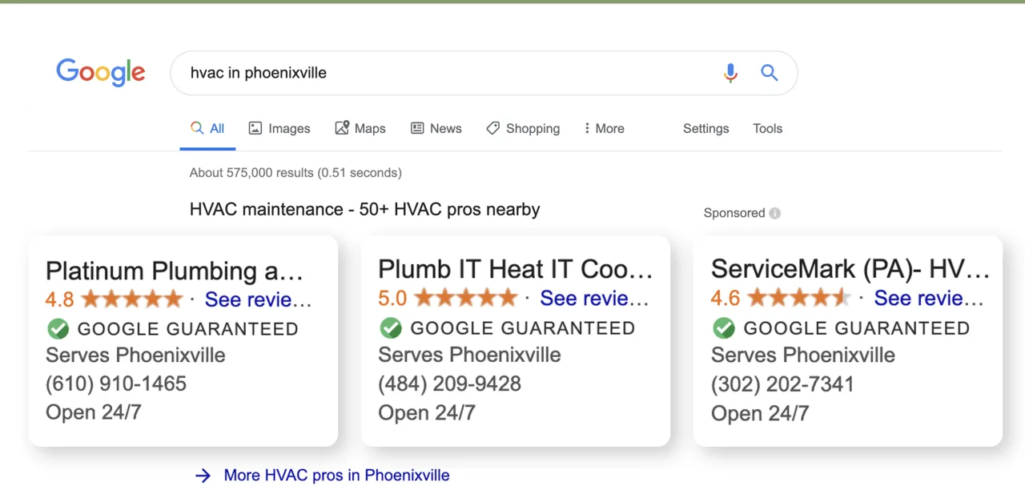
Task: Start voice search with microphone icon
Action: [x=730, y=73]
